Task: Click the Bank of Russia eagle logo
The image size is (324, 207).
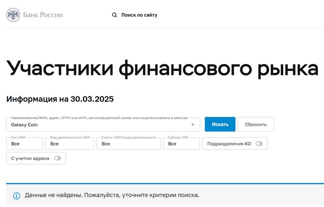Action: 13,15
